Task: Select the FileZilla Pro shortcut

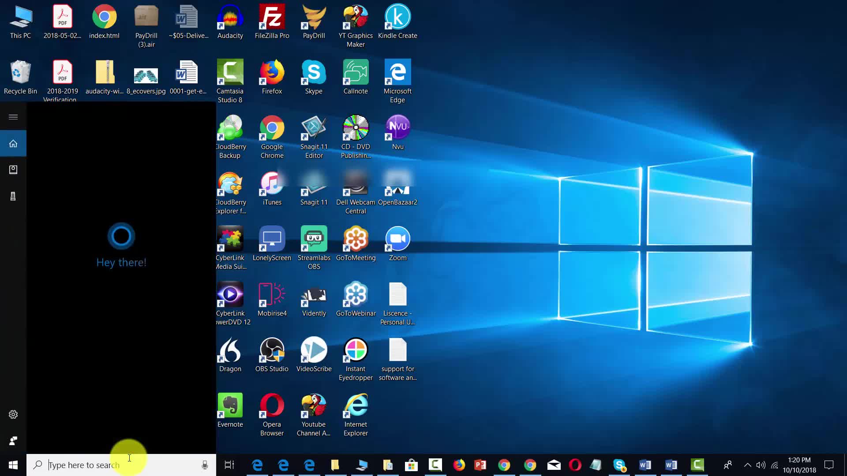Action: click(x=272, y=22)
